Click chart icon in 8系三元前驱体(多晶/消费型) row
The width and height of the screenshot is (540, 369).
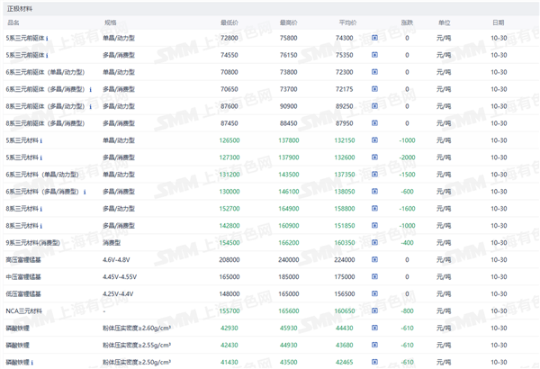(374, 123)
